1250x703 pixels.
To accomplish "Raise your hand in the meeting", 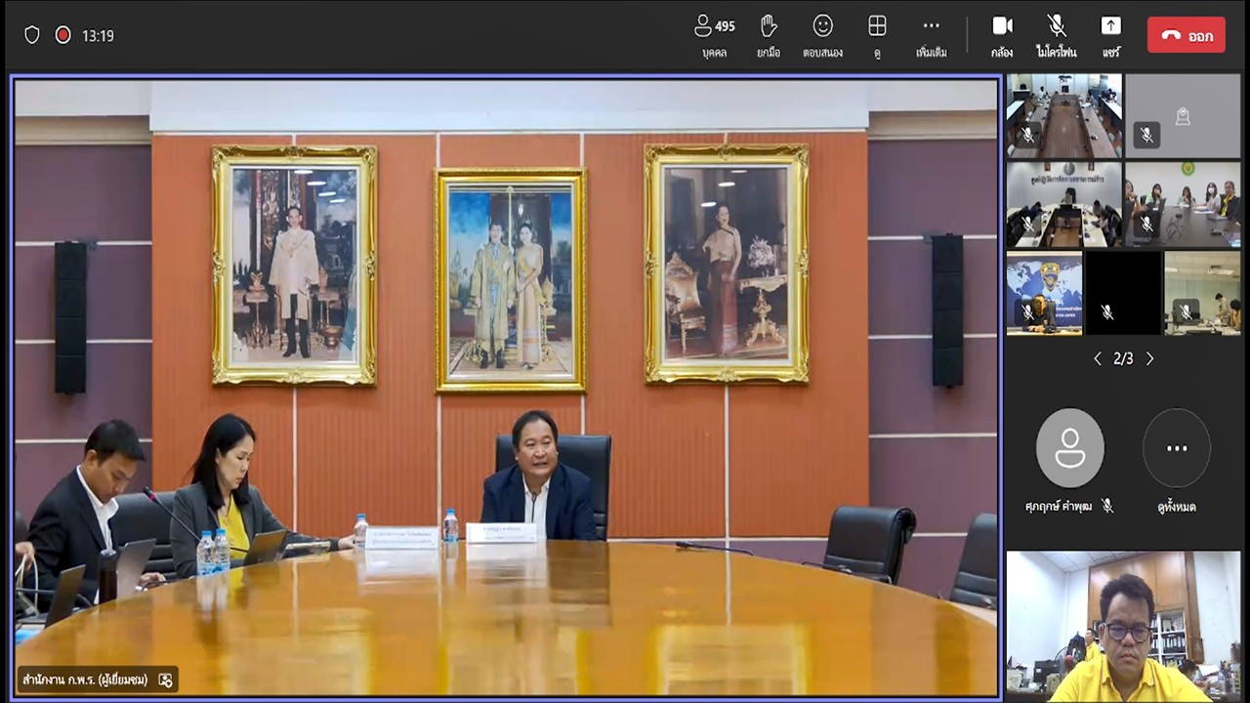I will point(769,35).
